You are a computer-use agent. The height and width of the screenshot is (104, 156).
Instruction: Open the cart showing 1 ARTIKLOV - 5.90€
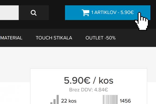coord(108,13)
